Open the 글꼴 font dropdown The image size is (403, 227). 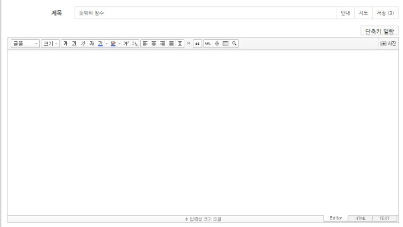pos(25,43)
